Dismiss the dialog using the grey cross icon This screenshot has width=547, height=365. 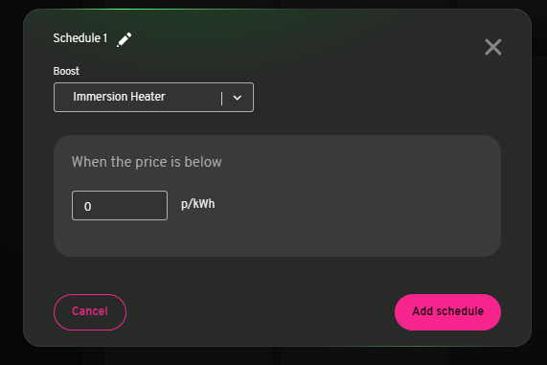pyautogui.click(x=493, y=47)
